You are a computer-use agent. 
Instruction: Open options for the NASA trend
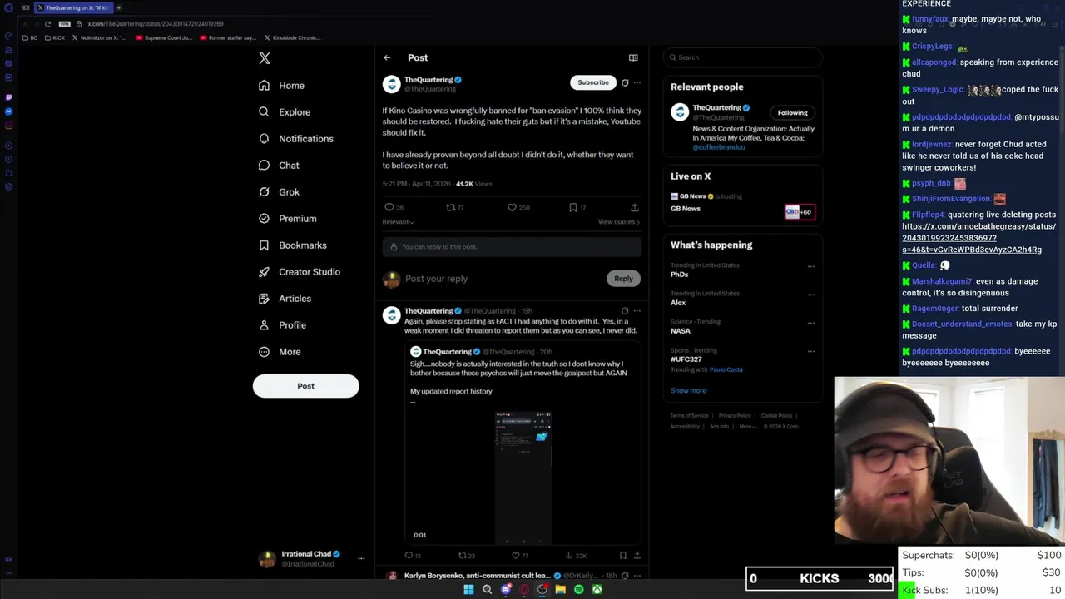click(x=811, y=324)
